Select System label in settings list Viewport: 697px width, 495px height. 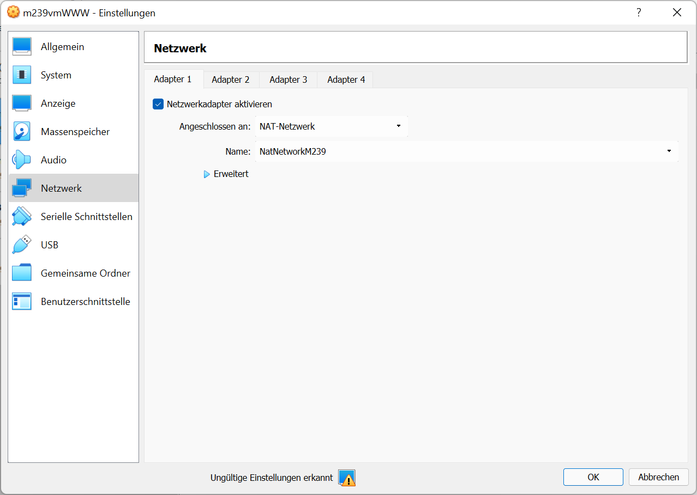[56, 75]
